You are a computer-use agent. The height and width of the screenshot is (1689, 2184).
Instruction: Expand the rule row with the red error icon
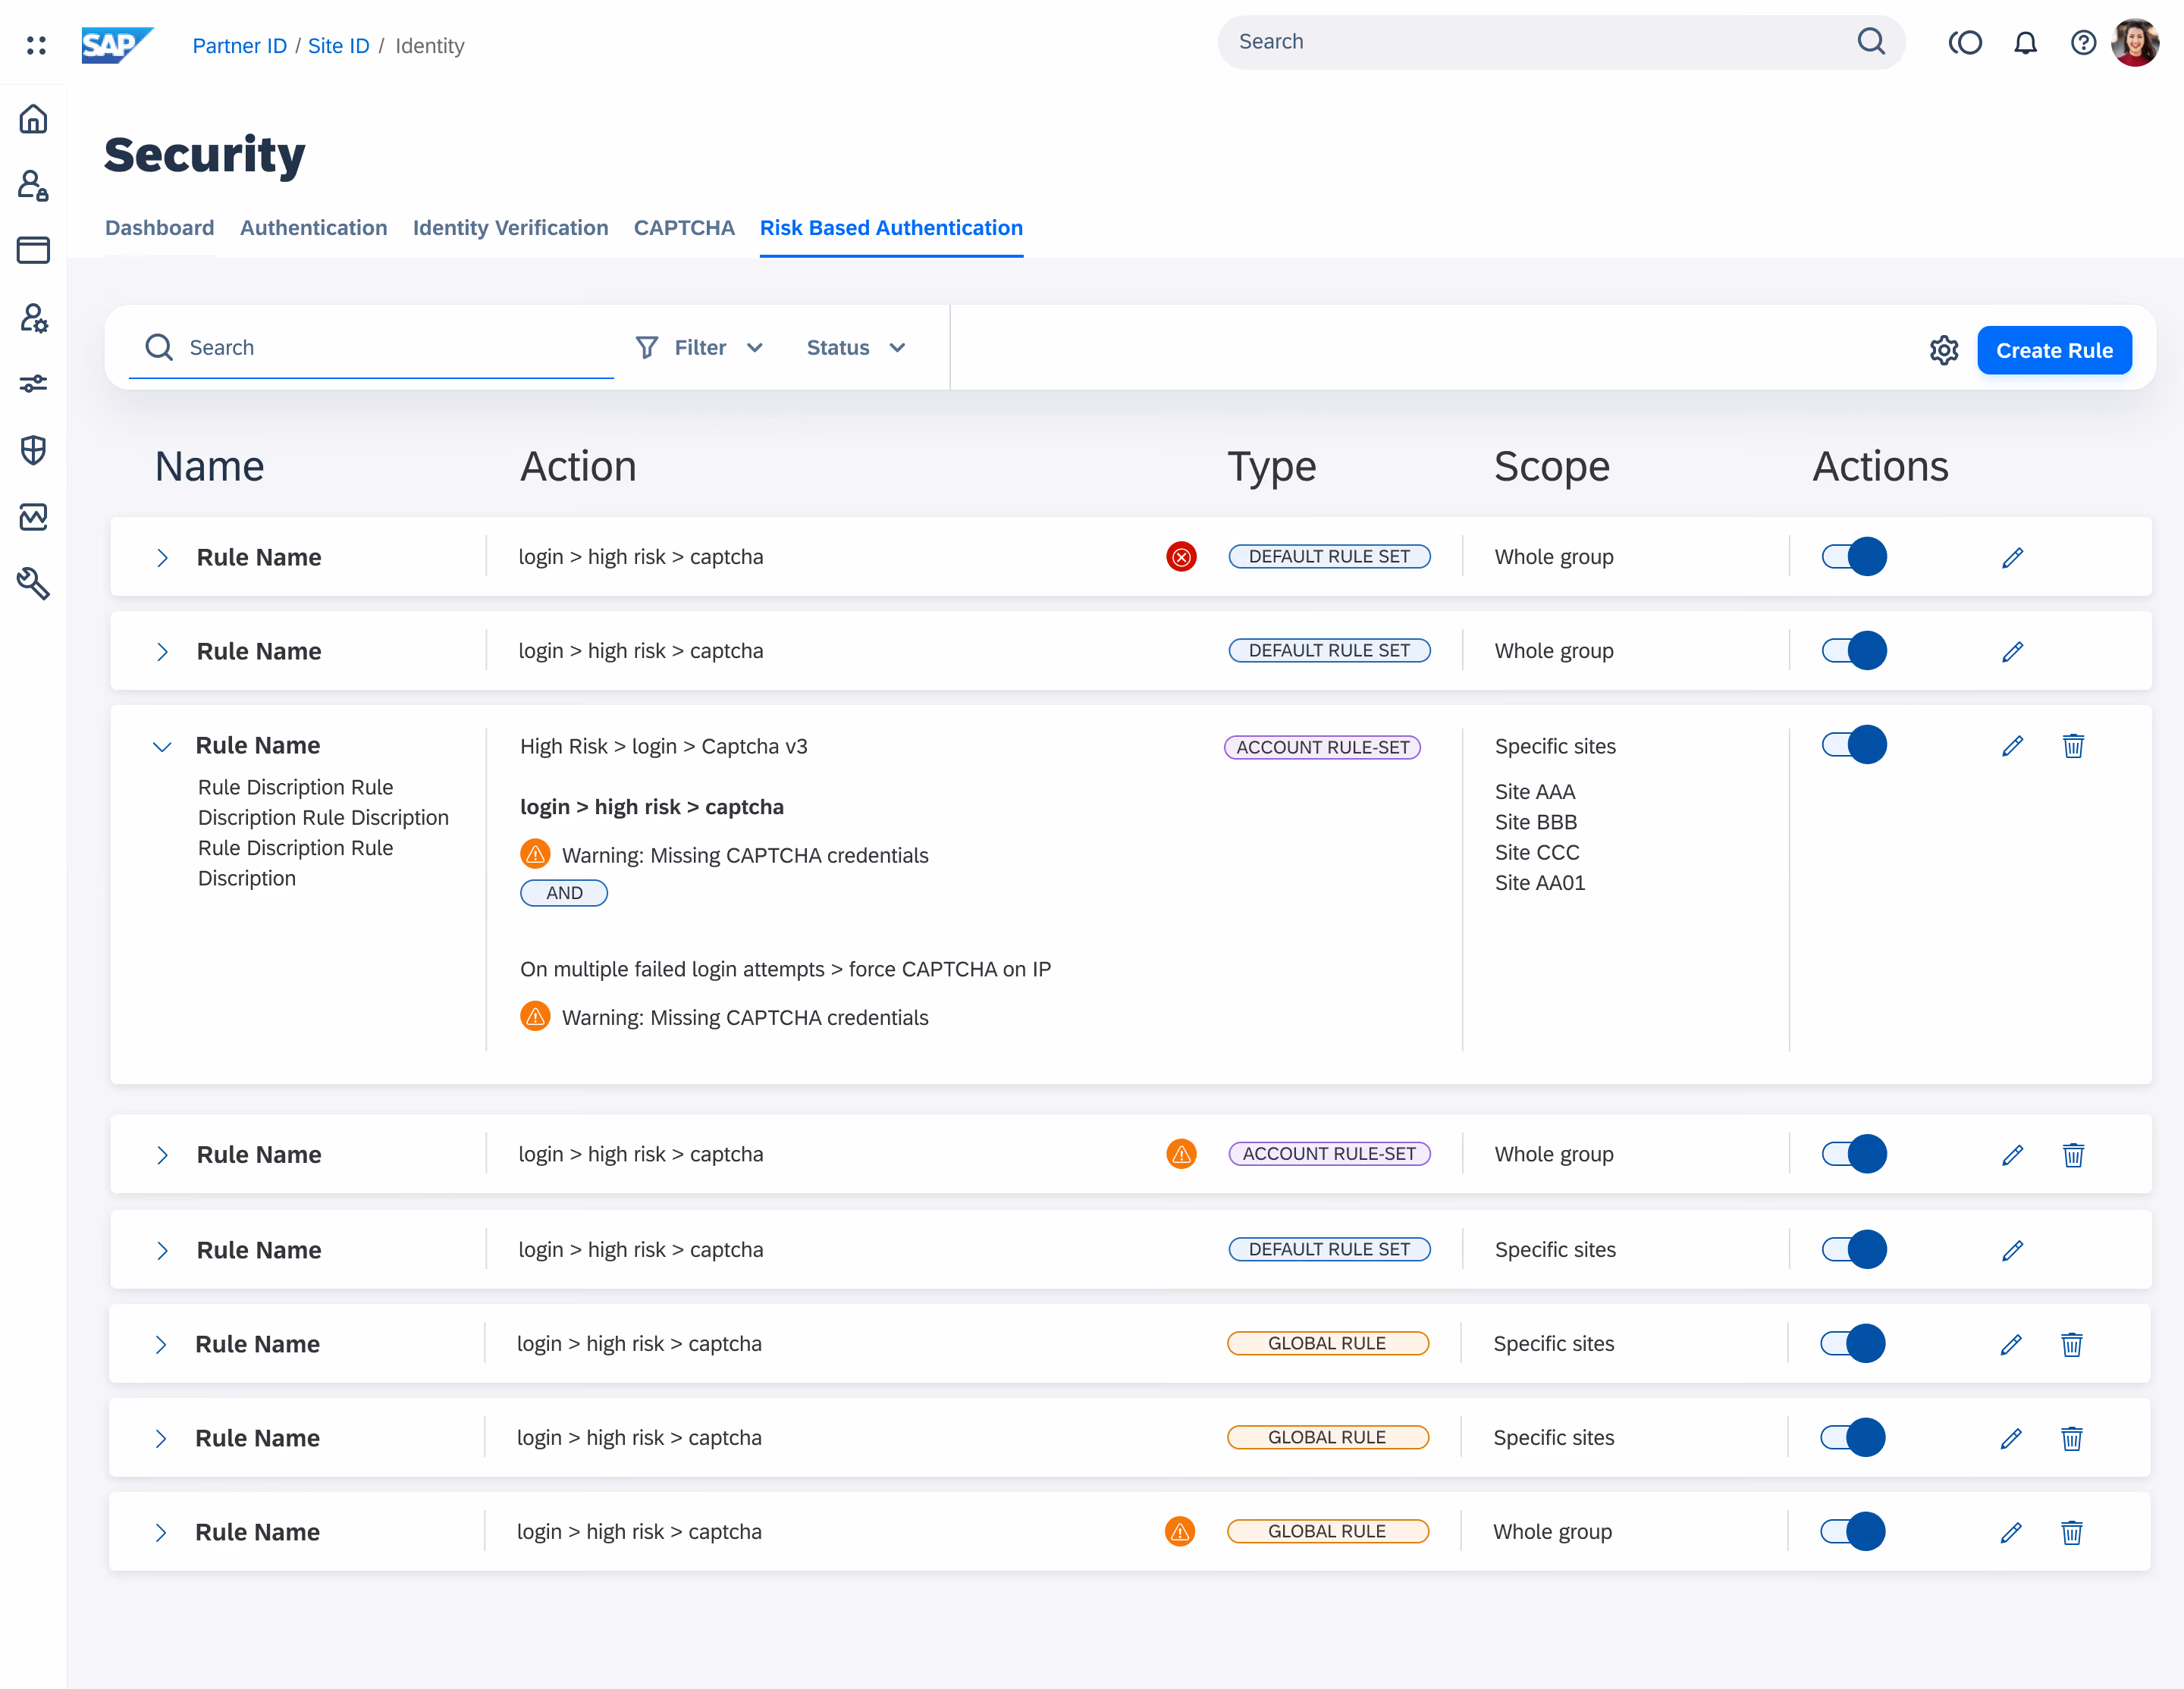pyautogui.click(x=162, y=558)
